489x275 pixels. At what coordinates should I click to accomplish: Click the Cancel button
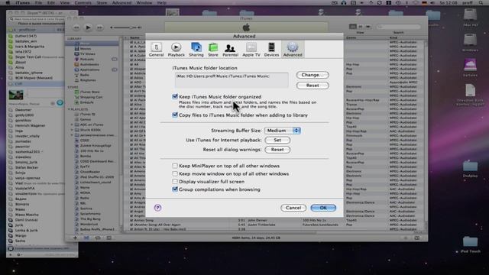click(293, 208)
